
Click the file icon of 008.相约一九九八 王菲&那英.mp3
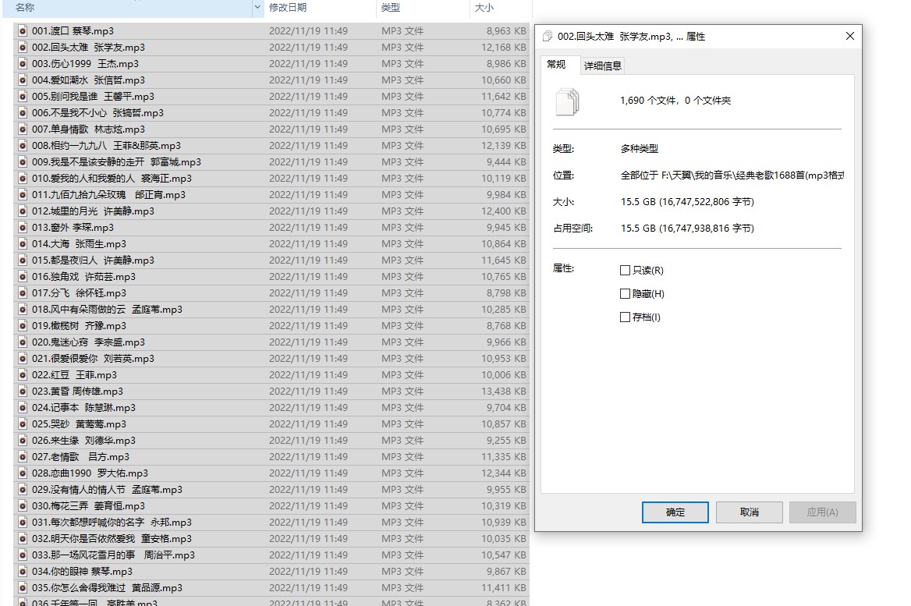23,145
